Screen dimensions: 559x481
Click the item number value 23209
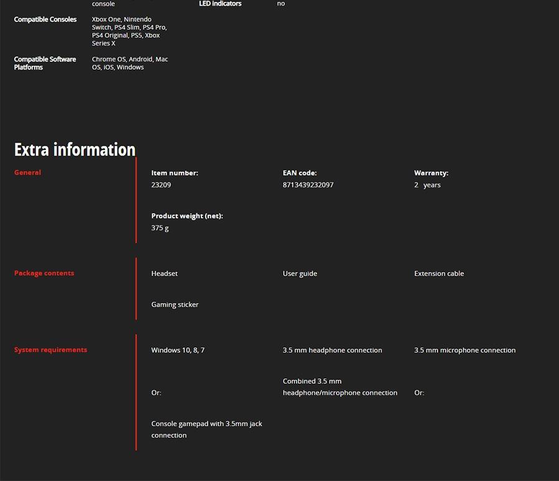tap(161, 185)
